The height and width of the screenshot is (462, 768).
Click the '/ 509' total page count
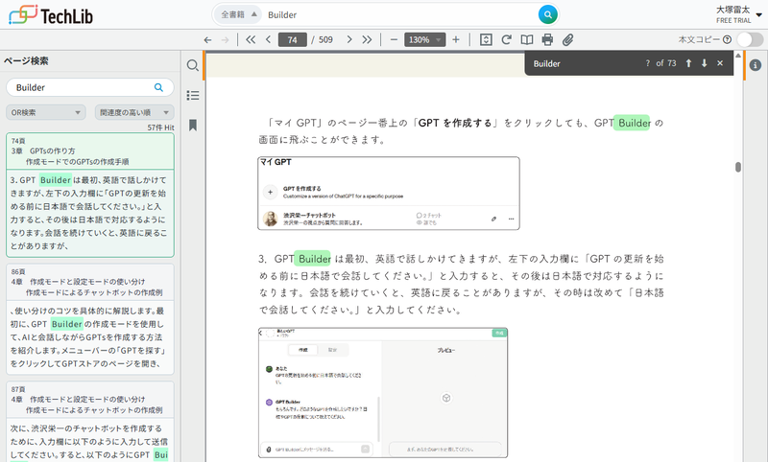[x=322, y=39]
